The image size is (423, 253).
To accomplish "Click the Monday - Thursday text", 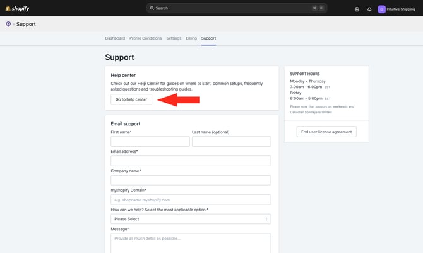I will click(x=308, y=81).
